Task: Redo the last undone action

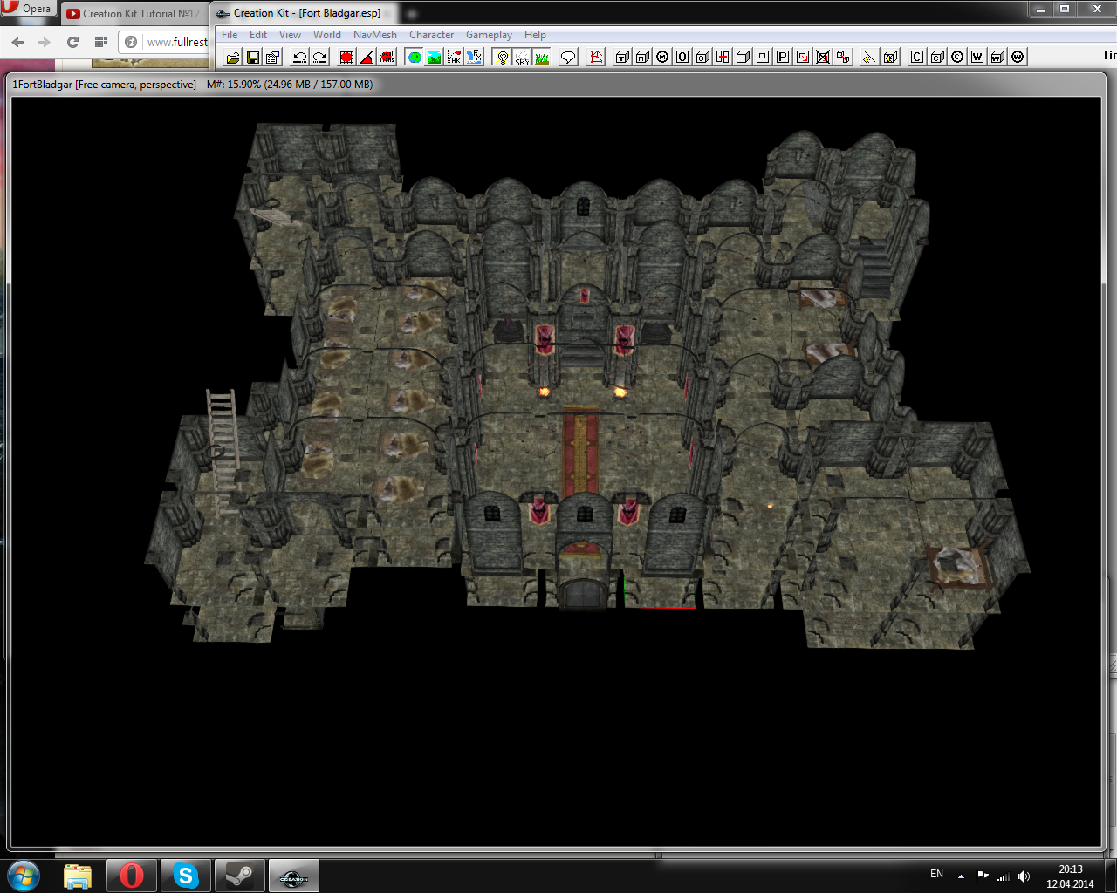Action: point(319,57)
